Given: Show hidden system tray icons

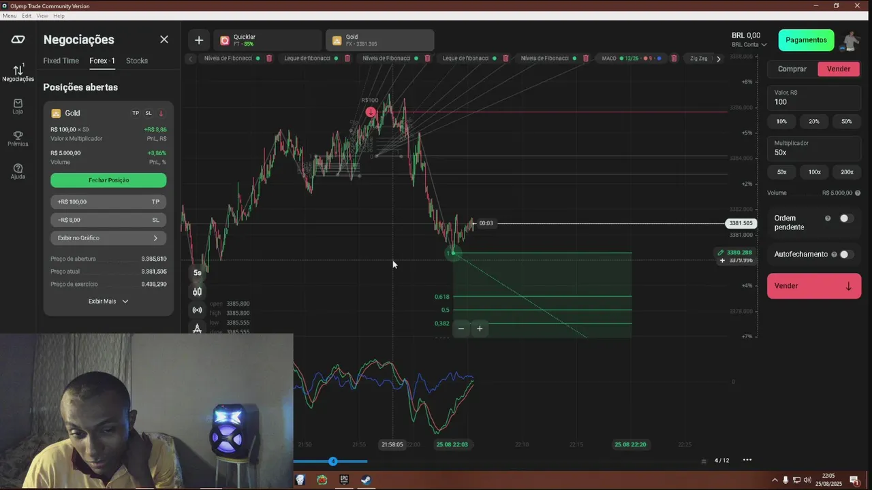Looking at the screenshot, I should pyautogui.click(x=776, y=480).
